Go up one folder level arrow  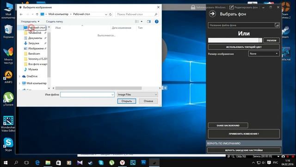[37, 14]
